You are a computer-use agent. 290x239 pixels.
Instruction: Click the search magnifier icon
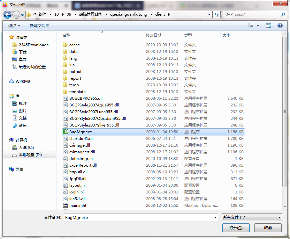click(x=283, y=15)
